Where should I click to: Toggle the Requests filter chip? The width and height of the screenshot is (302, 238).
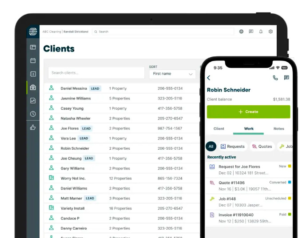point(232,147)
